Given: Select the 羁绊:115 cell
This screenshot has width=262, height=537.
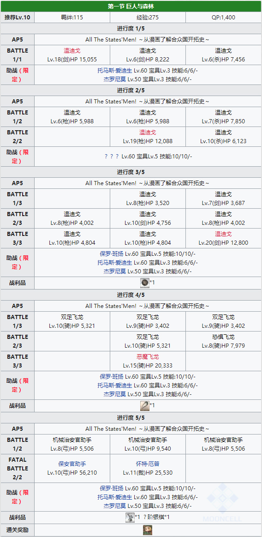Looking at the screenshot, I should (x=72, y=17).
